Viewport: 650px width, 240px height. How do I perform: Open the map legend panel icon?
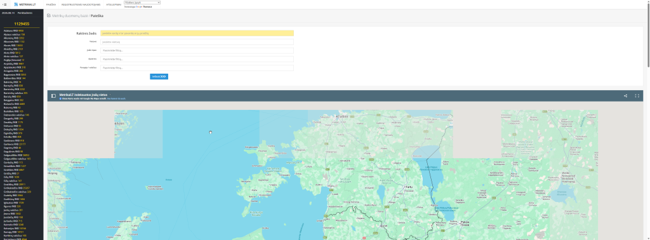coord(53,96)
